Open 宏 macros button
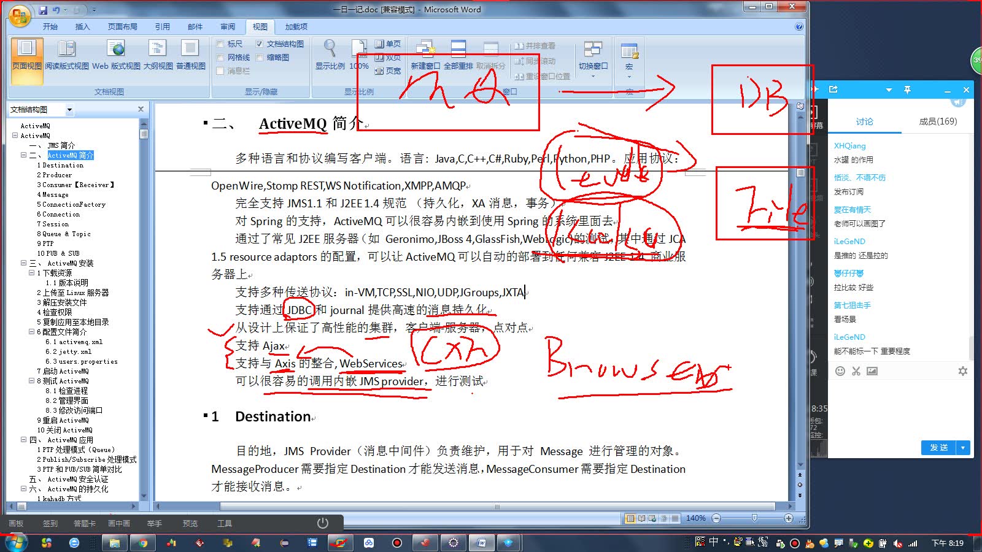 point(629,58)
